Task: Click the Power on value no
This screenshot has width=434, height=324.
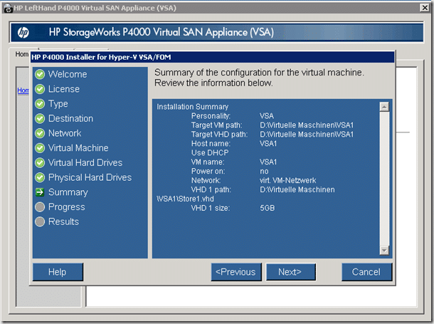Action: coord(265,172)
